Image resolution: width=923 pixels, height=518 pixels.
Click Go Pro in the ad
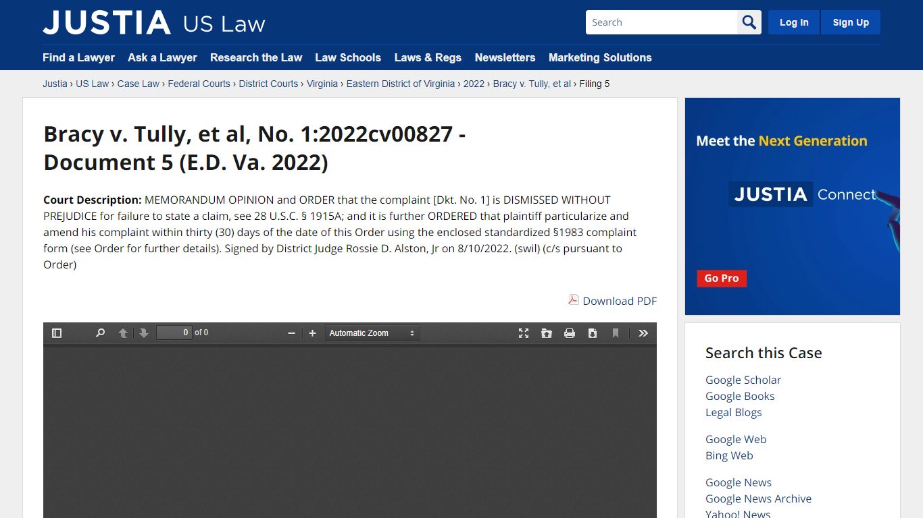coord(722,278)
